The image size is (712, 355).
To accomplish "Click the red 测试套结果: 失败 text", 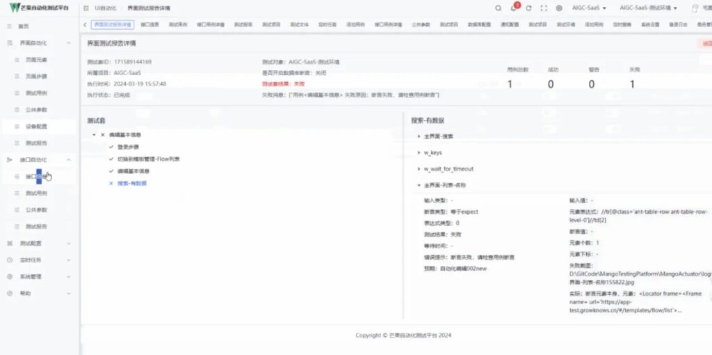I will pyautogui.click(x=284, y=84).
